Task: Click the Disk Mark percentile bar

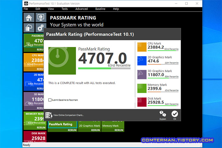Action: point(163,106)
